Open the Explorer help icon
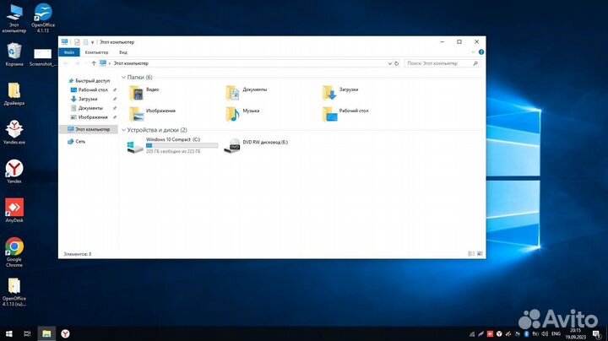Image resolution: width=608 pixels, height=341 pixels. (x=481, y=52)
